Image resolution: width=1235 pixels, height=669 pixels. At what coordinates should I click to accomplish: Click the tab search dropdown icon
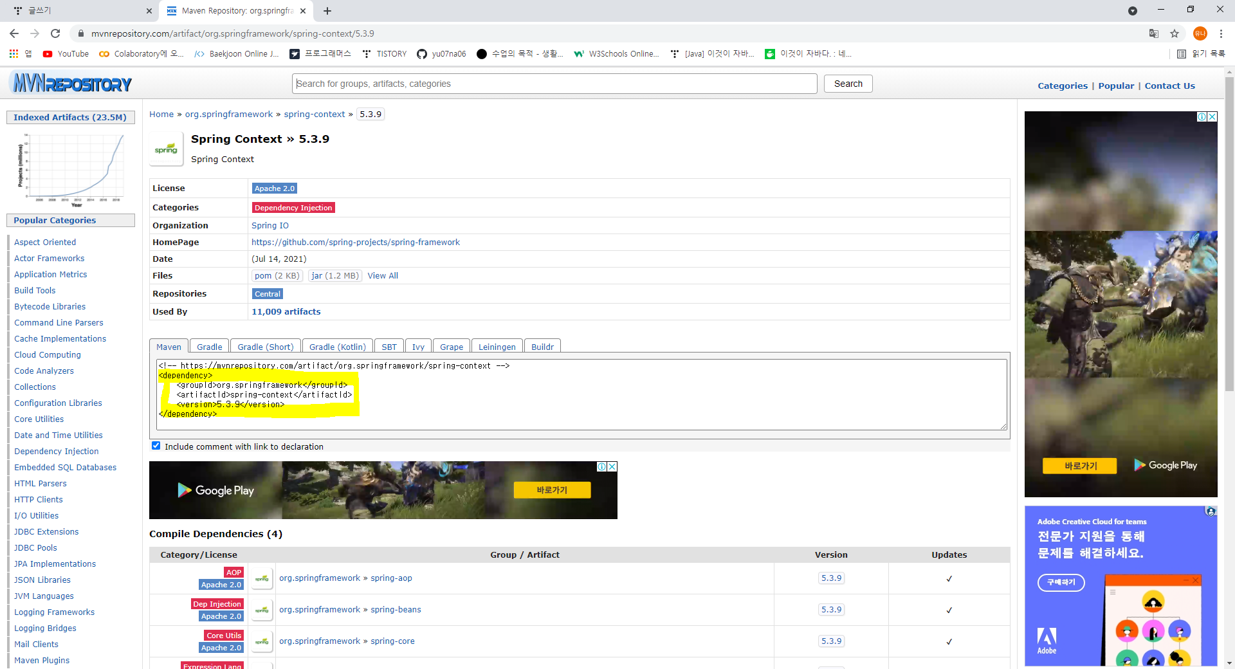click(1133, 11)
